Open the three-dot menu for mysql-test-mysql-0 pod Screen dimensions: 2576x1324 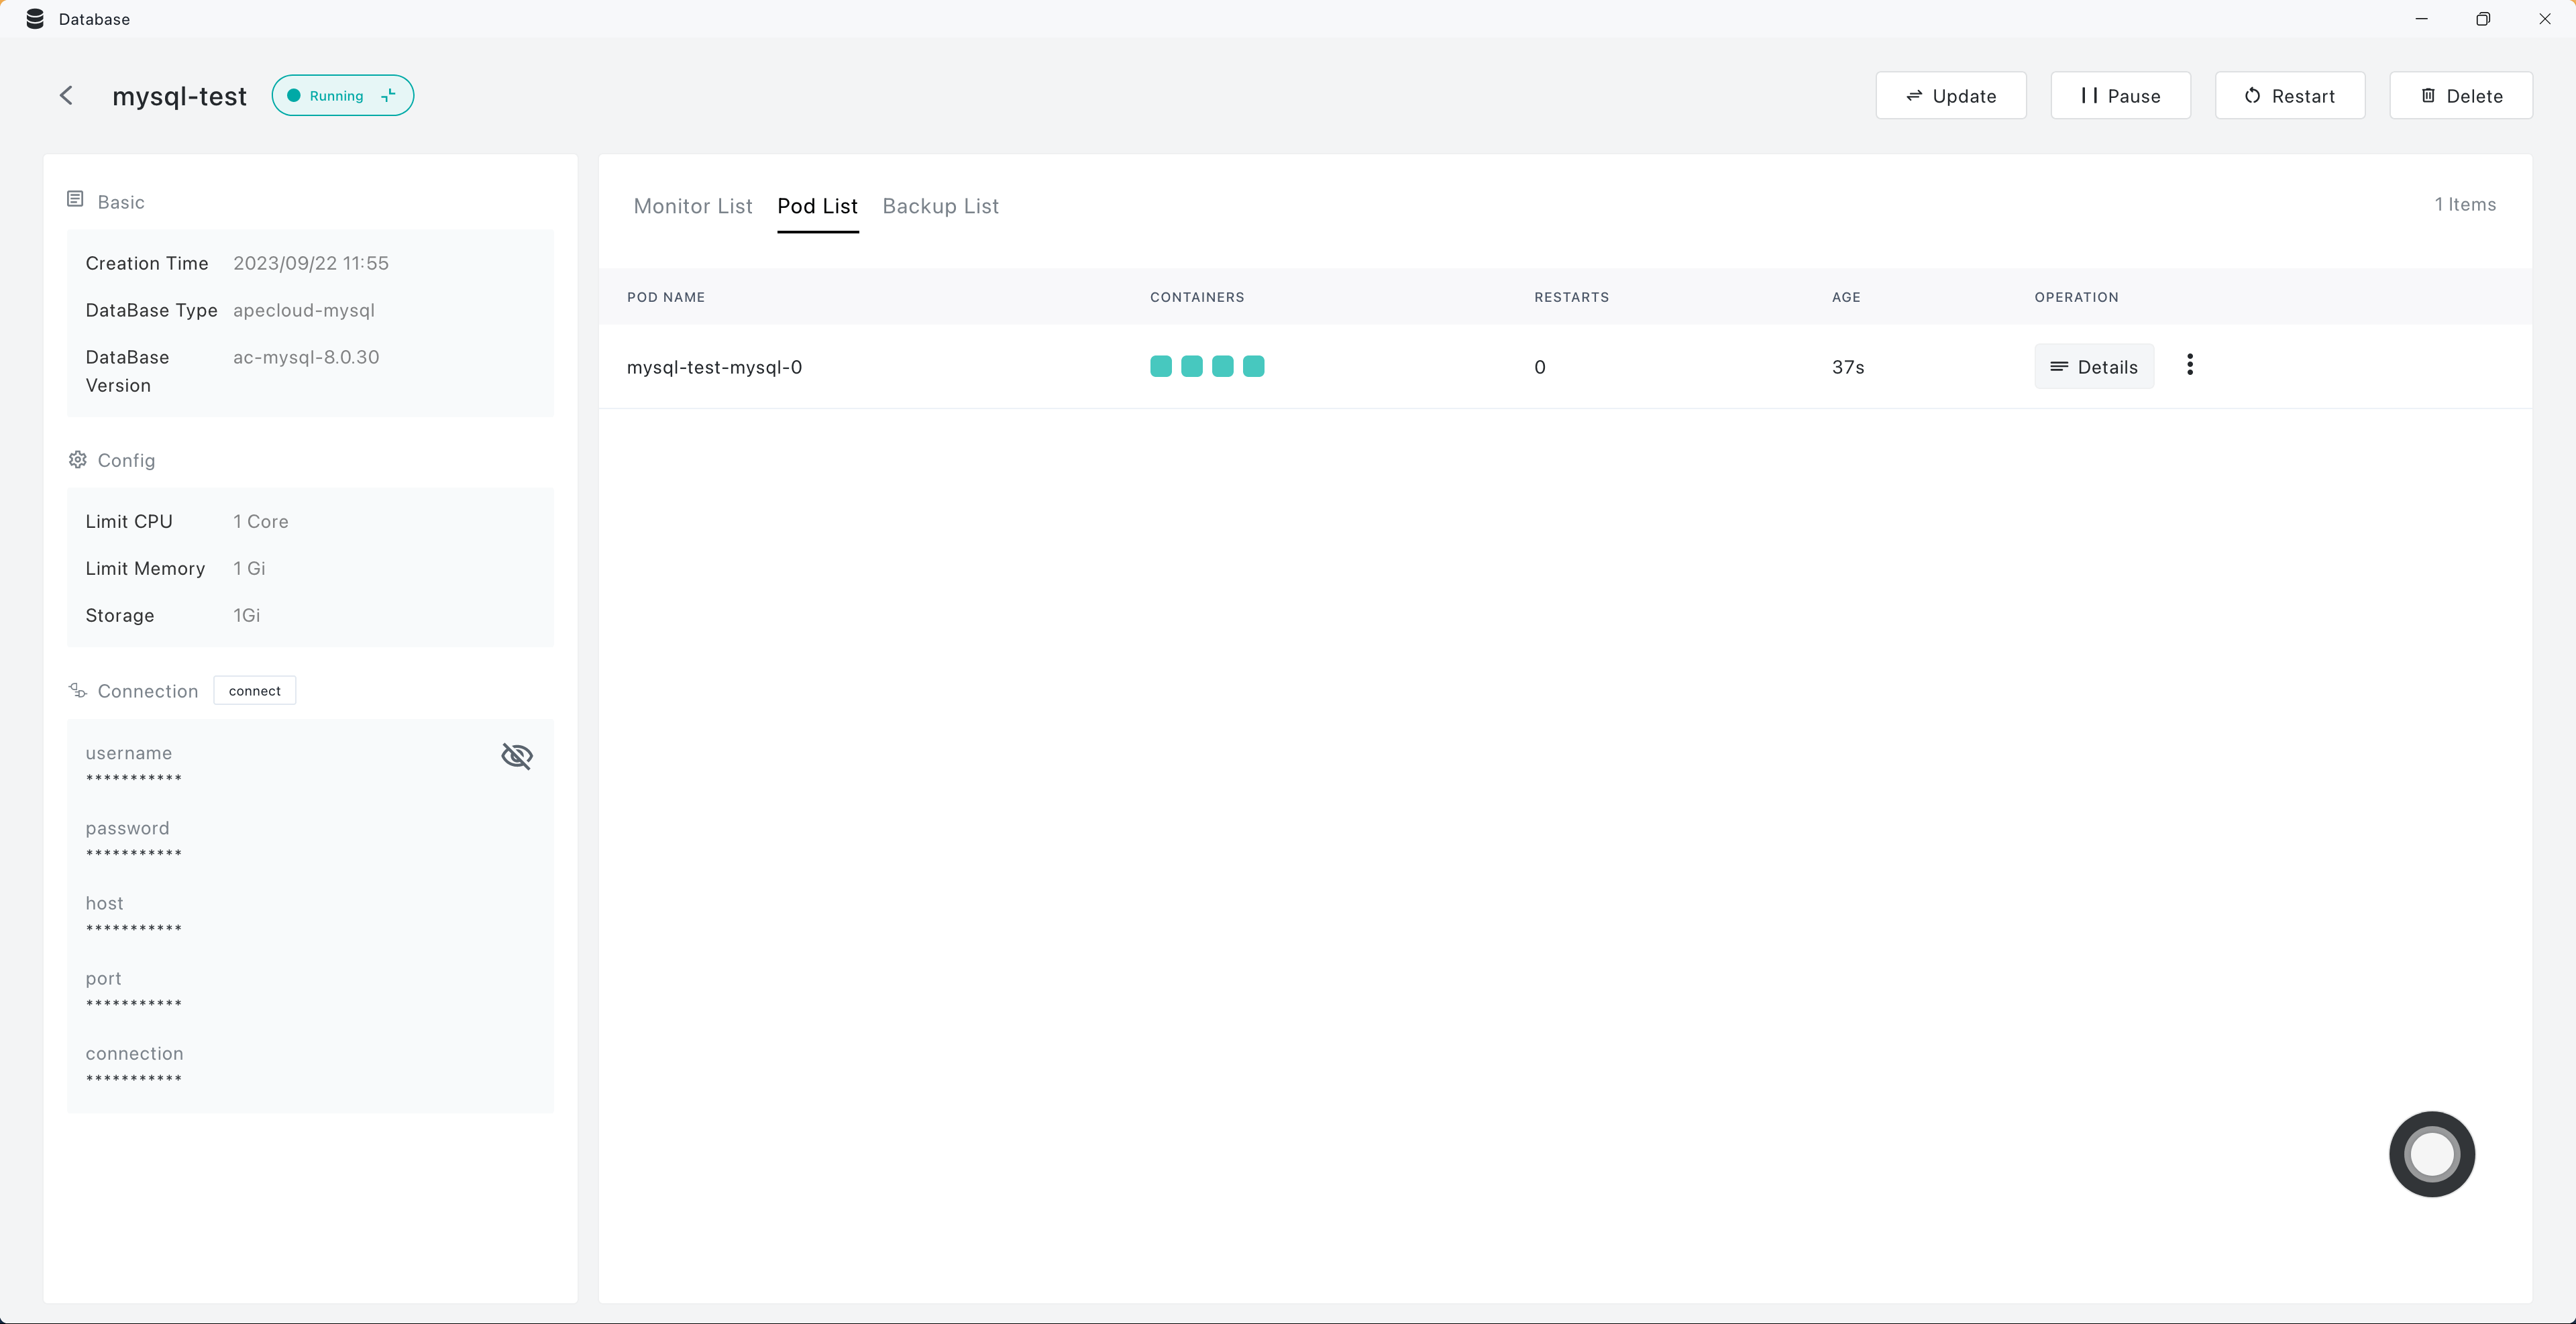coord(2190,365)
